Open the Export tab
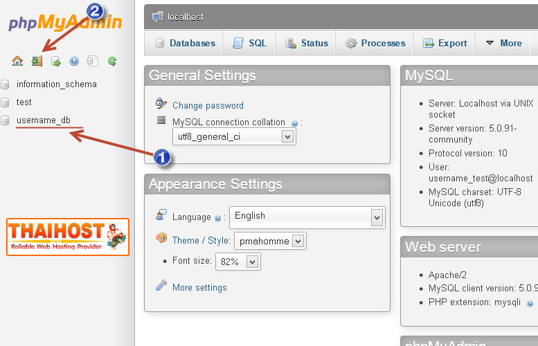The width and height of the screenshot is (538, 346). click(x=445, y=43)
